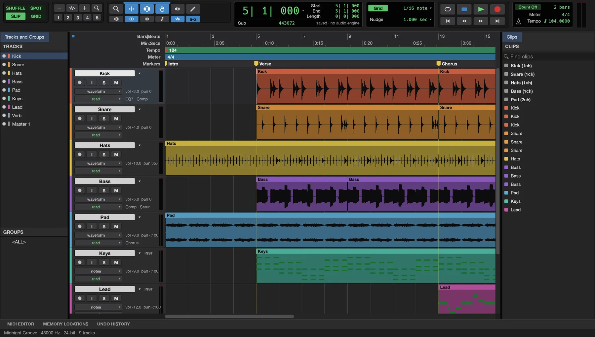The height and width of the screenshot is (337, 595).
Task: Select the Selector waveform tool
Action: click(147, 9)
